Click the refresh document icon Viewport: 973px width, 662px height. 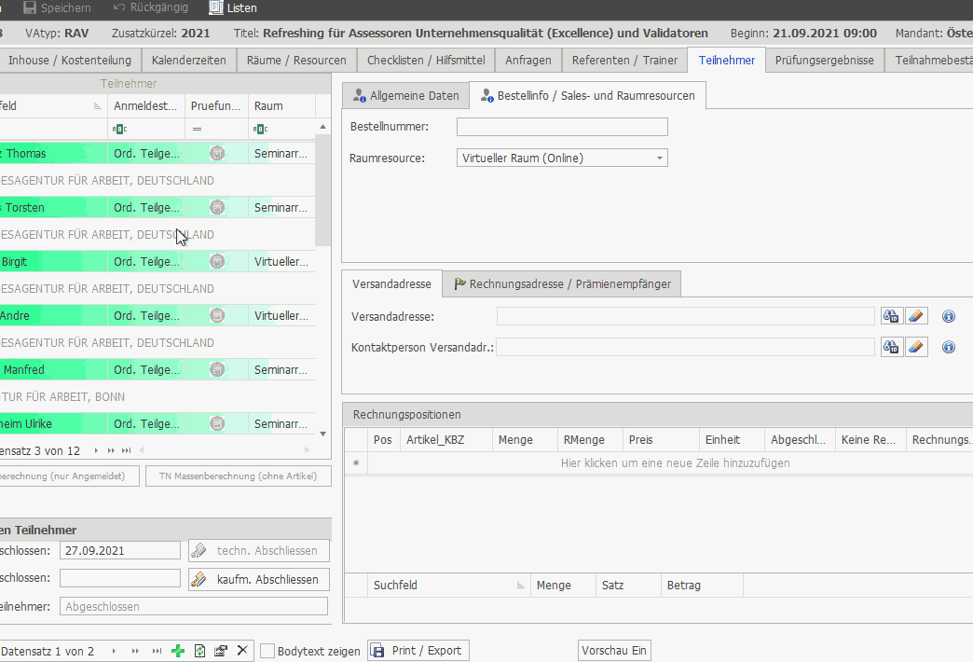[199, 651]
